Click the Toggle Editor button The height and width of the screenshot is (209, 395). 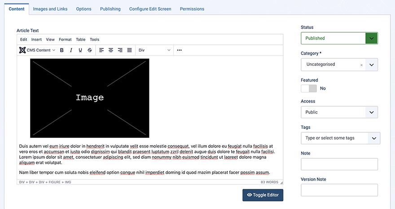(263, 195)
